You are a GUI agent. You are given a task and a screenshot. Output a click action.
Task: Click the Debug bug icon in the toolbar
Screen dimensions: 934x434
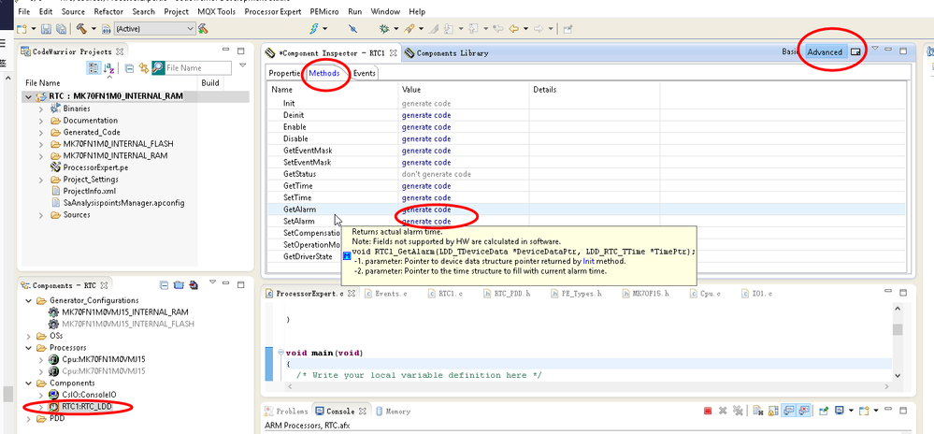coord(384,29)
